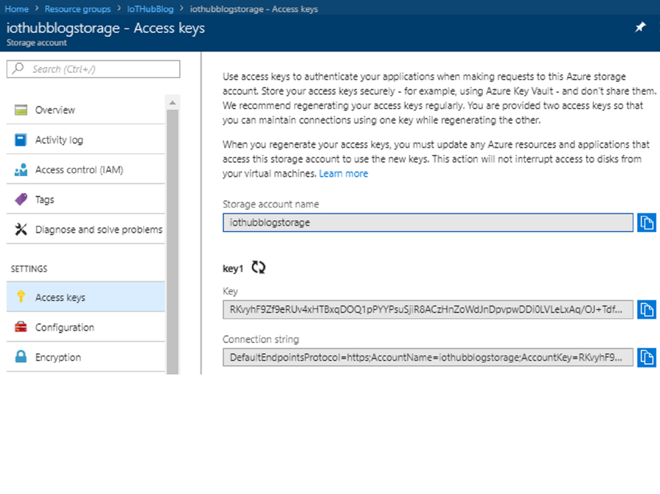This screenshot has height=494, width=660.
Task: Click the Diagnose wrench icon
Action: click(21, 230)
